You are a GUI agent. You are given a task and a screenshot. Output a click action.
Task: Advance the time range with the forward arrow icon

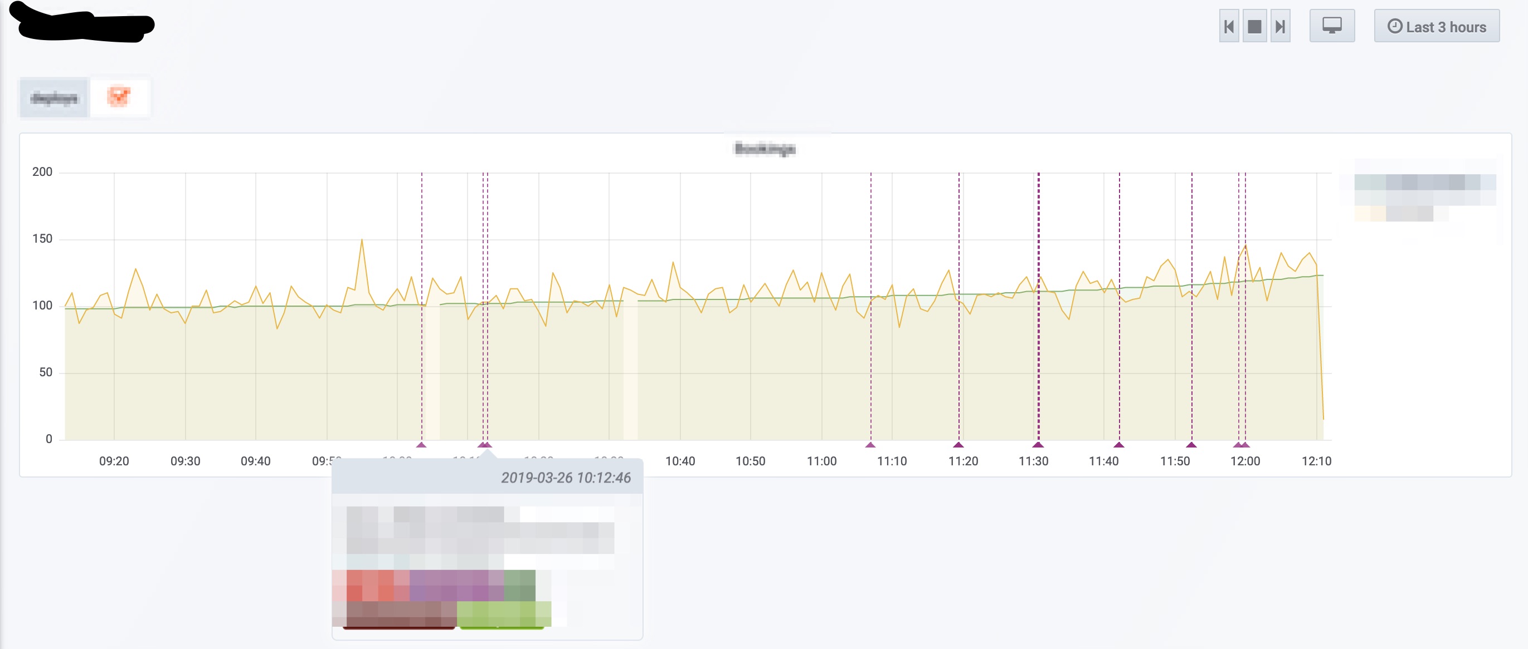tap(1281, 26)
